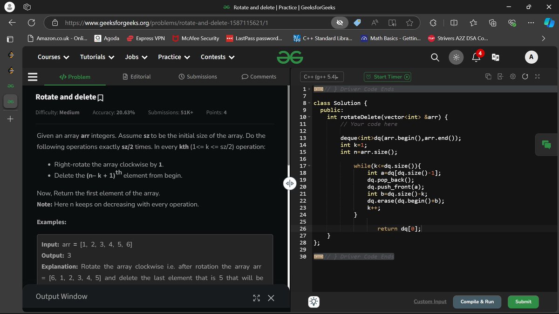
Task: Switch to the Editorial tab
Action: tap(136, 77)
